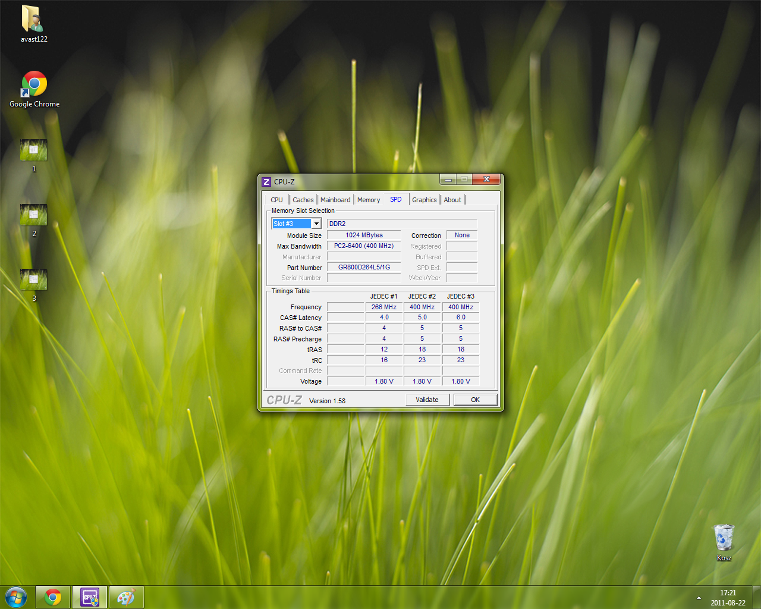761x609 pixels.
Task: Open the Mainboard tab
Action: pos(335,200)
